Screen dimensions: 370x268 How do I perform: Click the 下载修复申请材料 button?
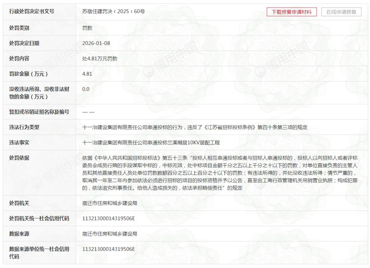coord(292,12)
